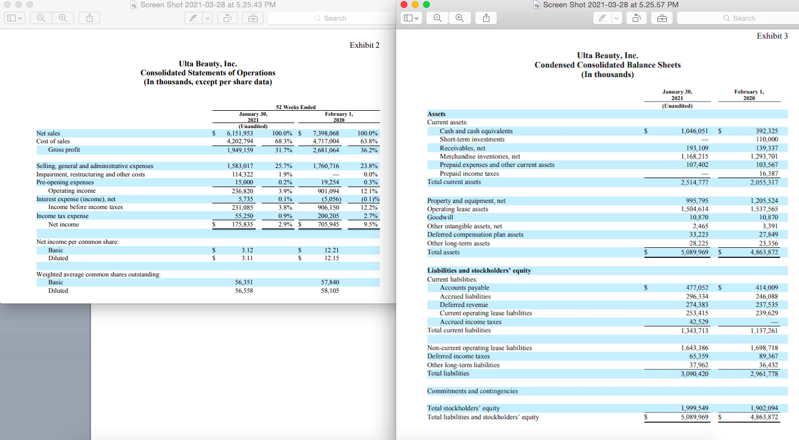
Task: Click the 'Total assets' row label
Action: pyautogui.click(x=443, y=252)
